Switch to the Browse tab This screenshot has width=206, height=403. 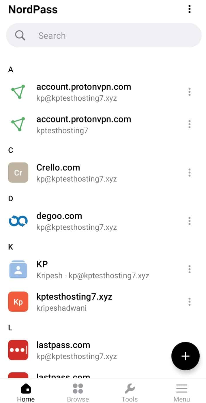tap(78, 392)
